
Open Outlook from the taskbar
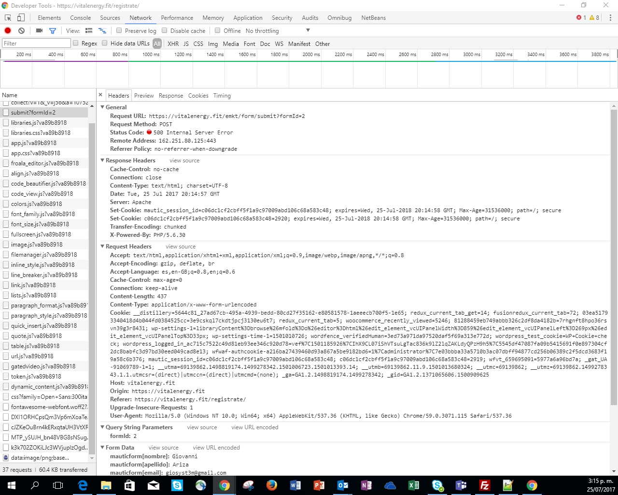343,485
